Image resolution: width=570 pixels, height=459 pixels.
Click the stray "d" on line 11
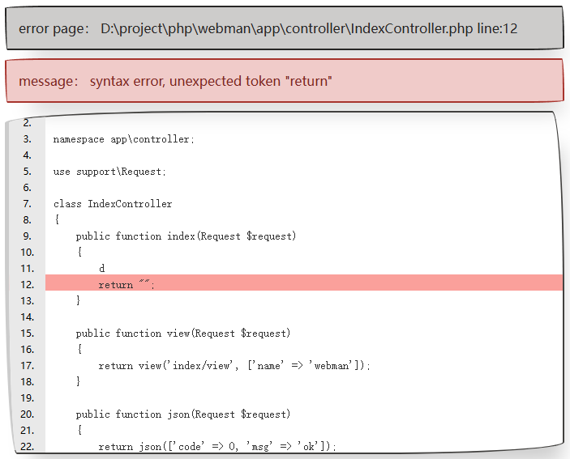tap(101, 268)
